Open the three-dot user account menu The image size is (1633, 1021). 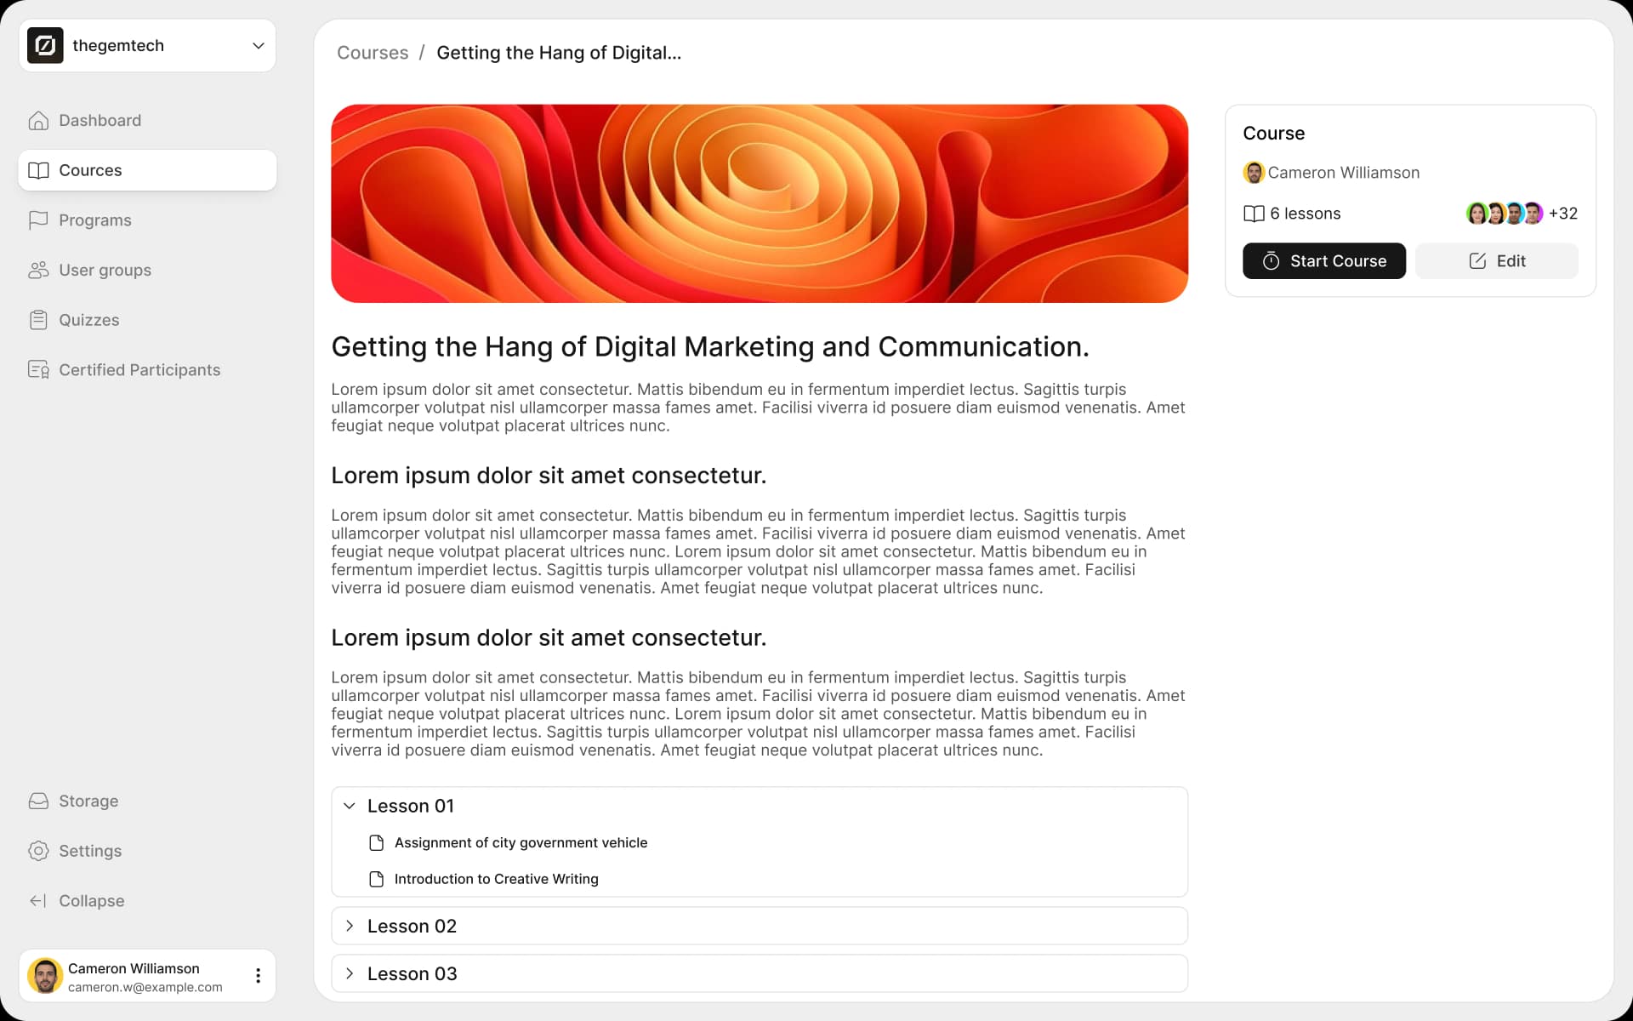[x=258, y=976]
